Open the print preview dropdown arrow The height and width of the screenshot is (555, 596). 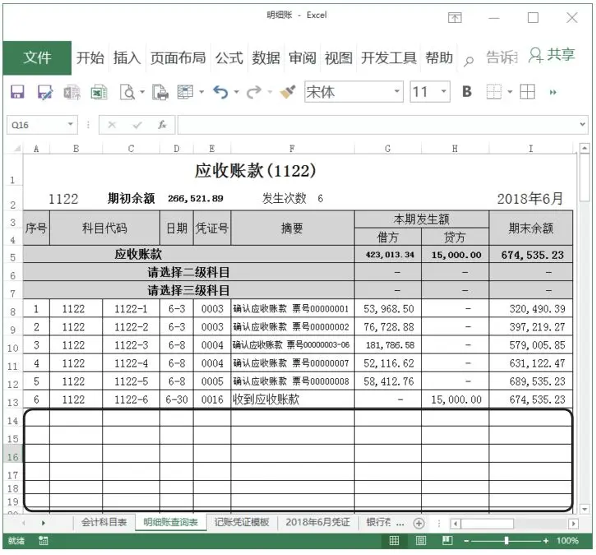tap(142, 92)
